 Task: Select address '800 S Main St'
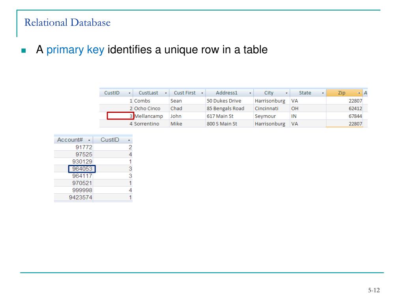click(x=230, y=123)
